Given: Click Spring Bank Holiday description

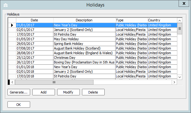Looking at the screenshot, I should point(84,44).
